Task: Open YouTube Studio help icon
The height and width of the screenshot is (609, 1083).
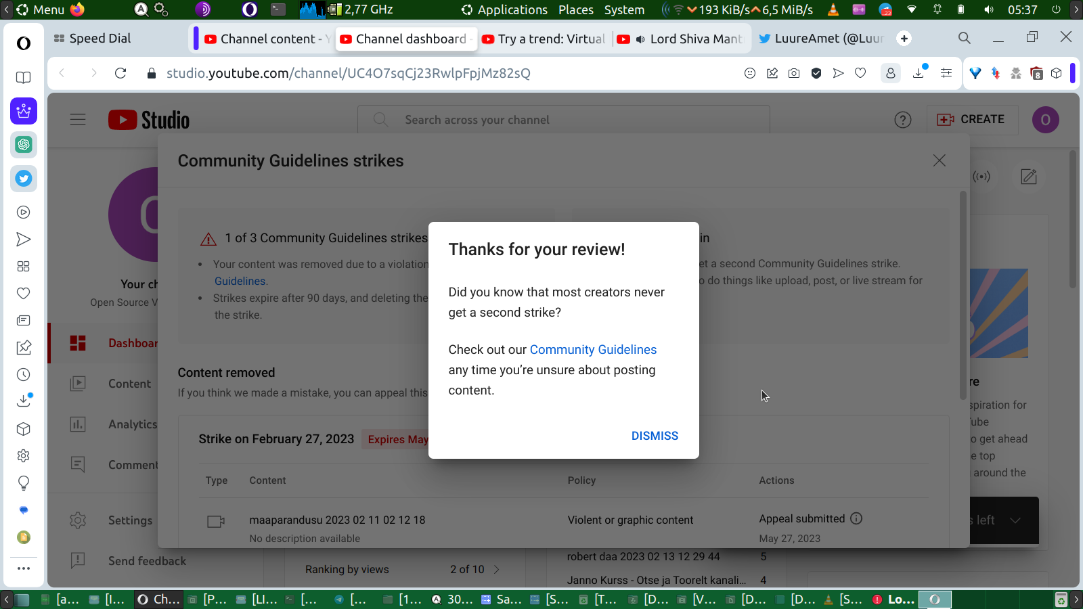Action: tap(902, 120)
